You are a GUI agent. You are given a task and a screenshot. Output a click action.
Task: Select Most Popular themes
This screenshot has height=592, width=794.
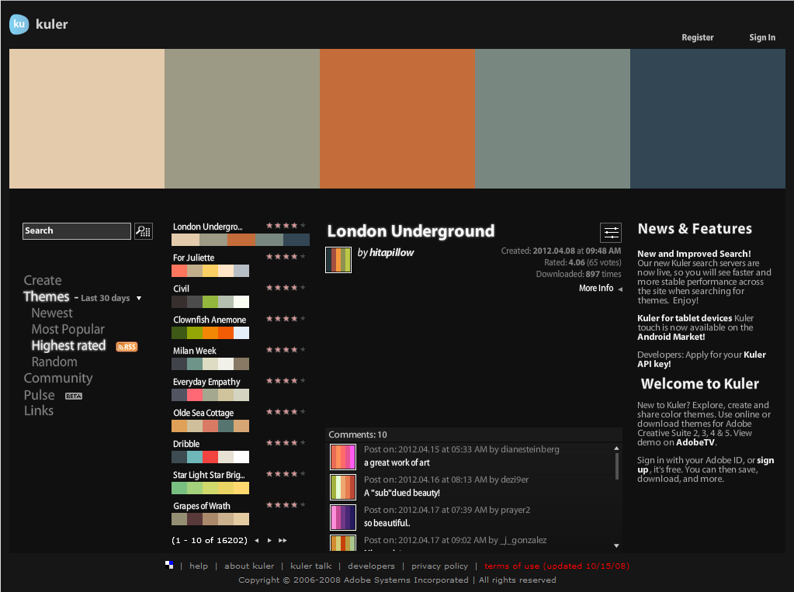point(68,330)
